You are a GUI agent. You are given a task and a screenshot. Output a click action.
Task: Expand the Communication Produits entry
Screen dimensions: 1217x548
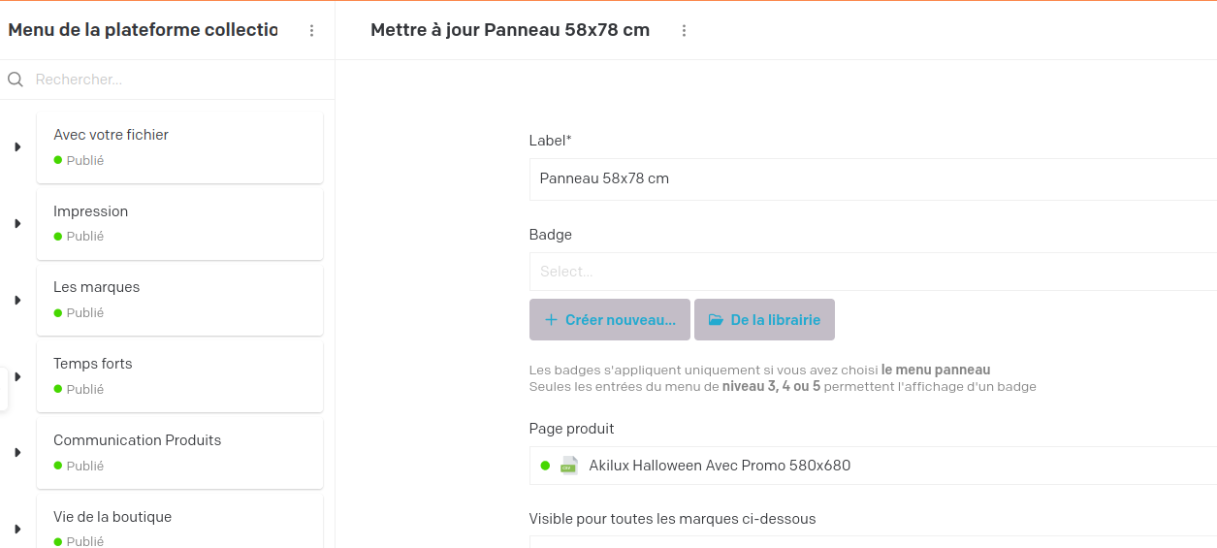pos(17,453)
